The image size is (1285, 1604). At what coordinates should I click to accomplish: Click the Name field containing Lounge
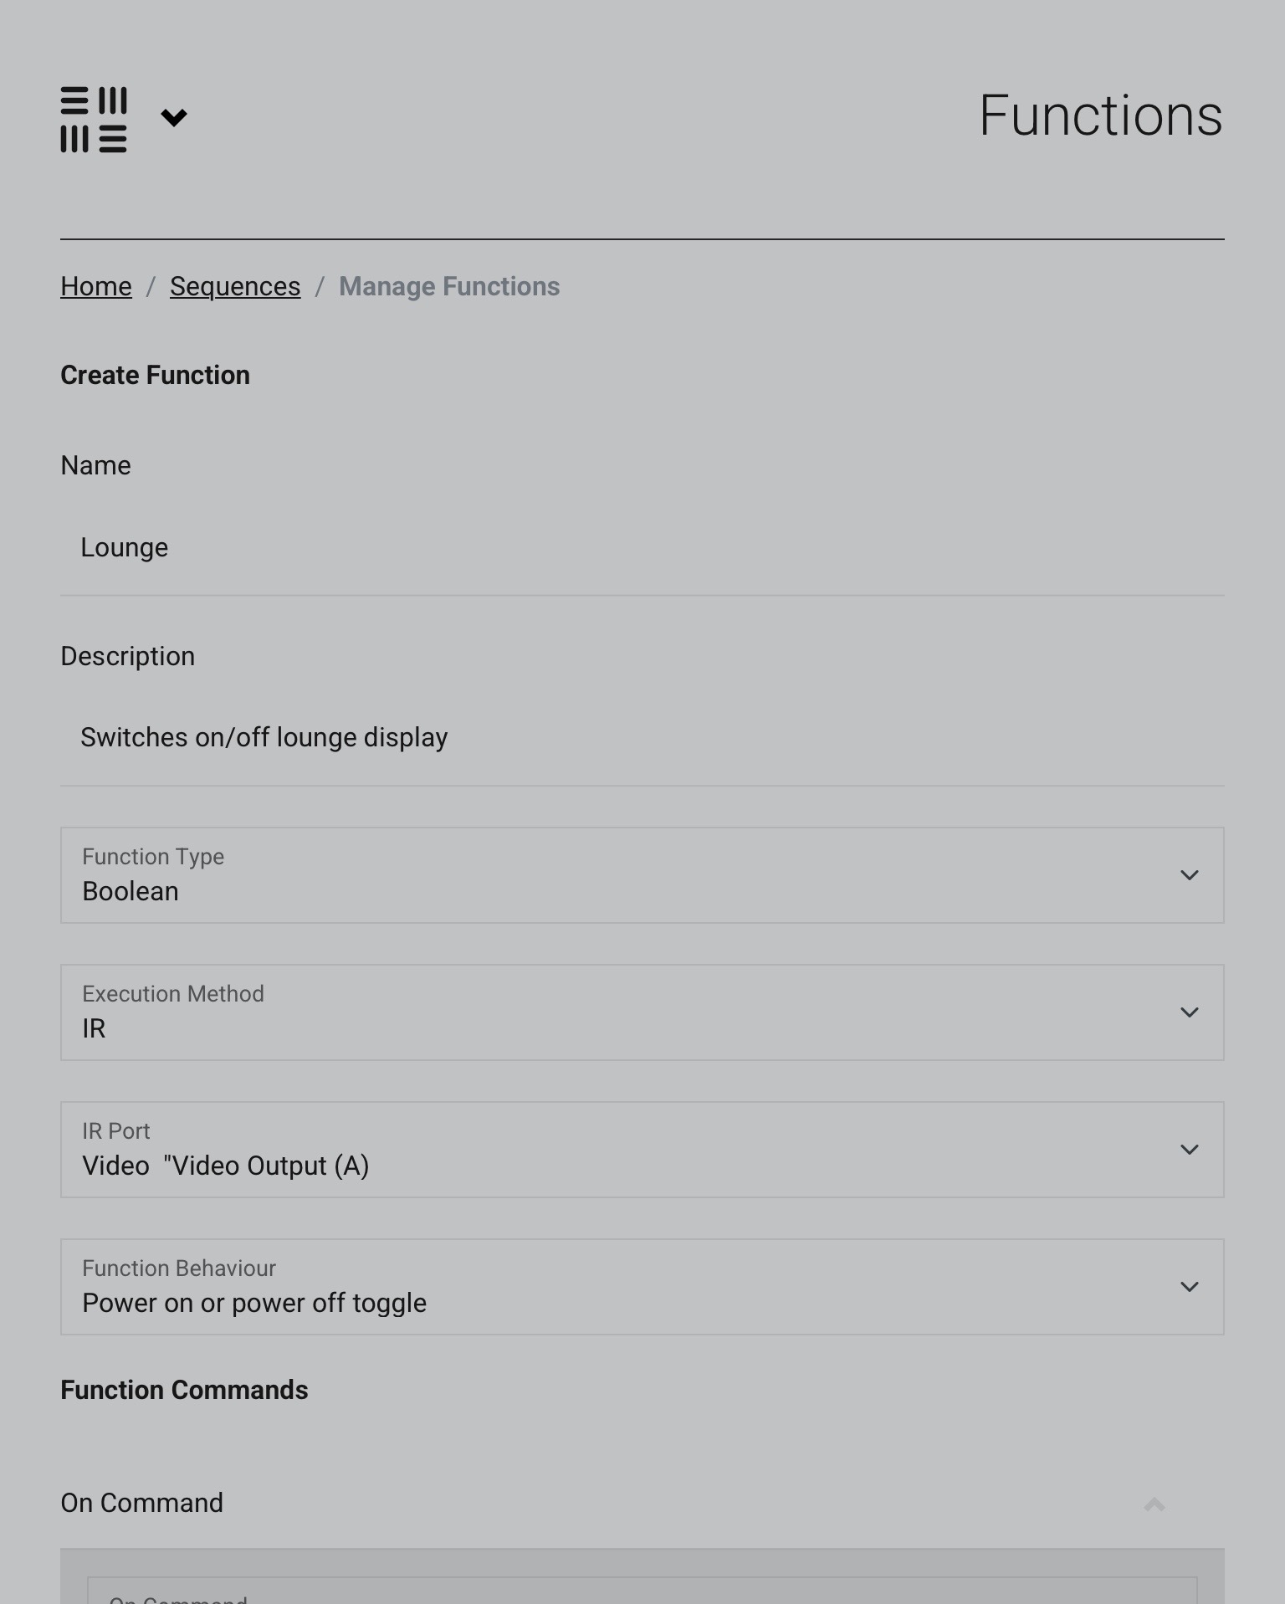(x=642, y=548)
